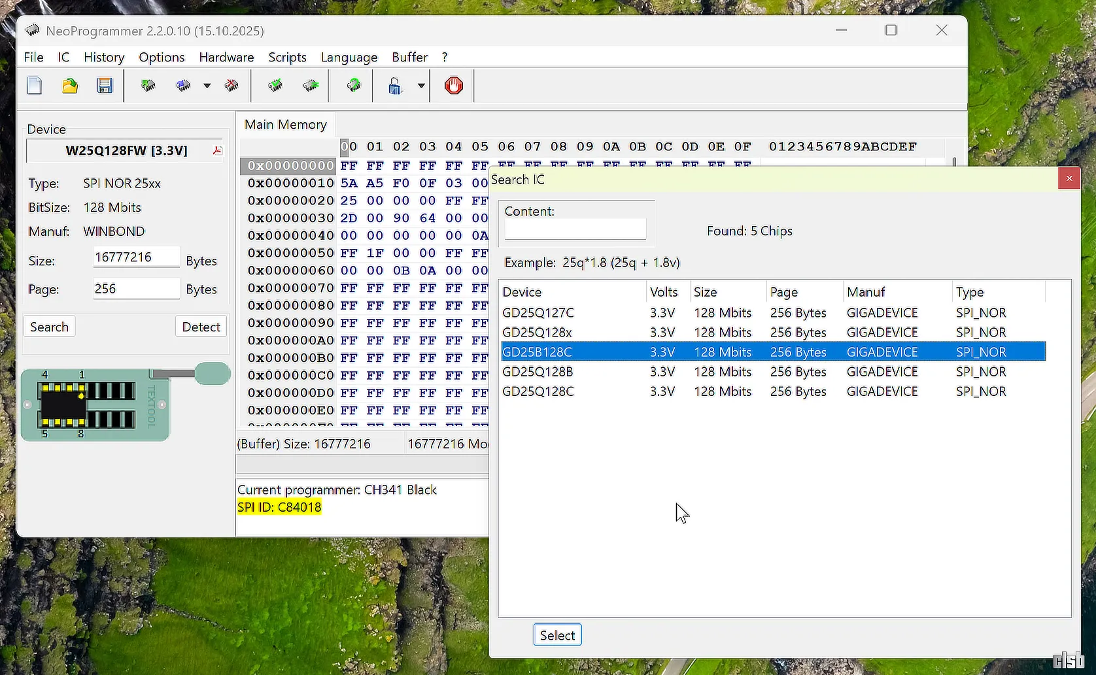Click the Content search input field

click(x=575, y=229)
